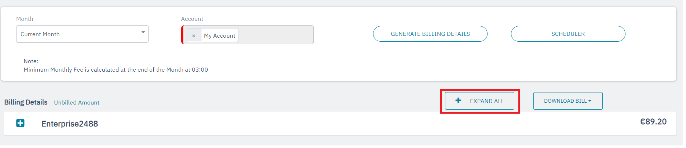Click the Account field label
This screenshot has width=686, height=148.
pyautogui.click(x=192, y=19)
